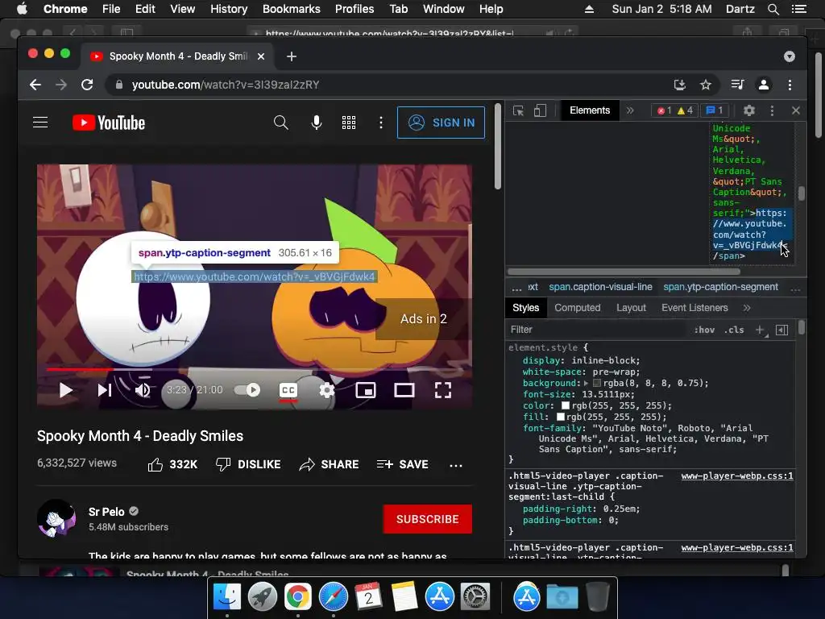The height and width of the screenshot is (619, 825).
Task: Save the video to a playlist
Action: point(403,464)
